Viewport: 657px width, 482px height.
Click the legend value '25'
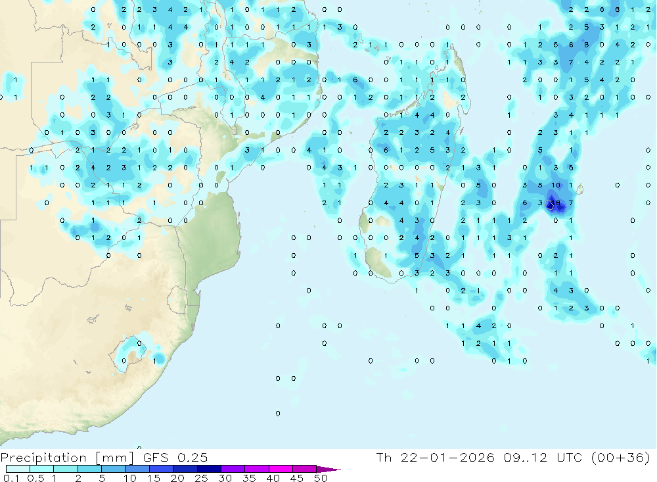[201, 478]
